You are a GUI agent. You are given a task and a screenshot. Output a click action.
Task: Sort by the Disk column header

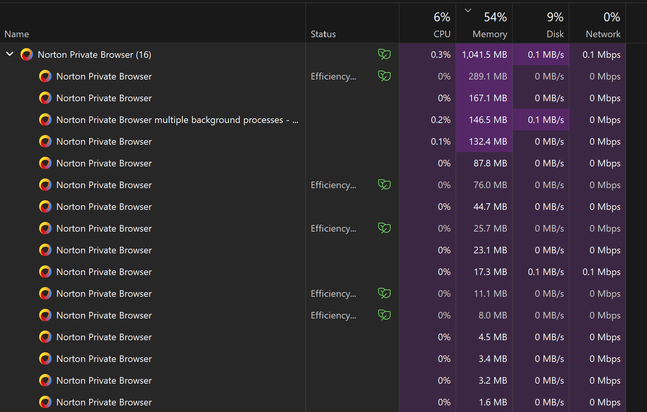pyautogui.click(x=541, y=23)
